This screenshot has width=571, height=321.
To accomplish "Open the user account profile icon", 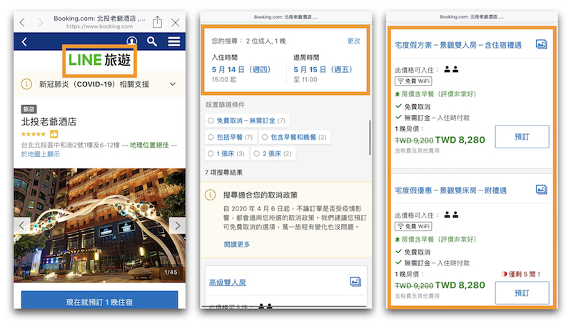I will click(131, 42).
